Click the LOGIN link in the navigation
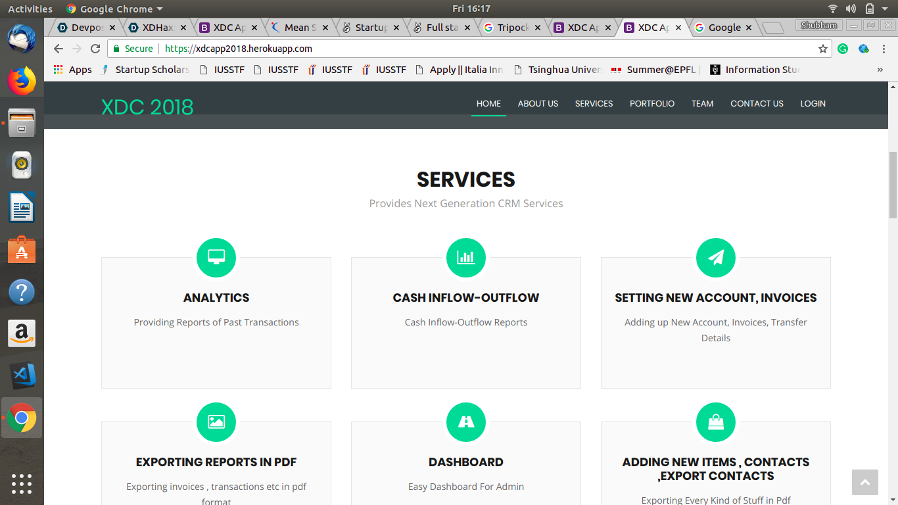Viewport: 898px width, 505px height. click(x=813, y=104)
